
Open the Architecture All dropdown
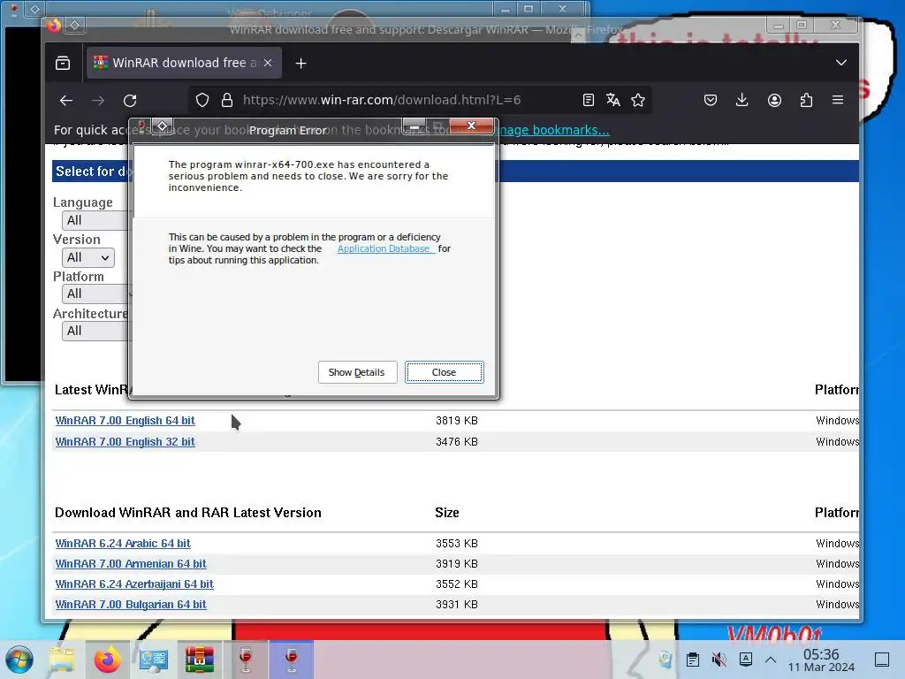pos(95,331)
